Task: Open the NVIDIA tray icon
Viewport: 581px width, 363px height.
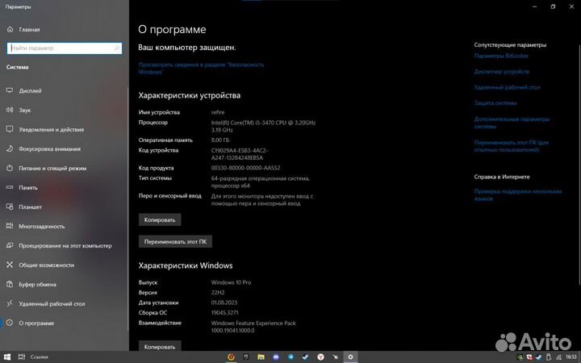Action: pos(520,357)
